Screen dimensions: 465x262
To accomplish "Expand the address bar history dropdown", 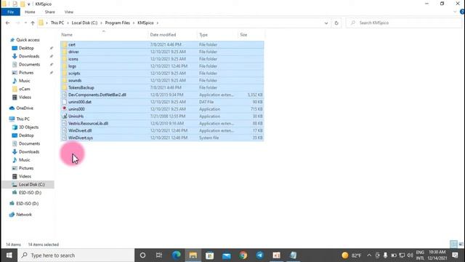I will point(326,23).
